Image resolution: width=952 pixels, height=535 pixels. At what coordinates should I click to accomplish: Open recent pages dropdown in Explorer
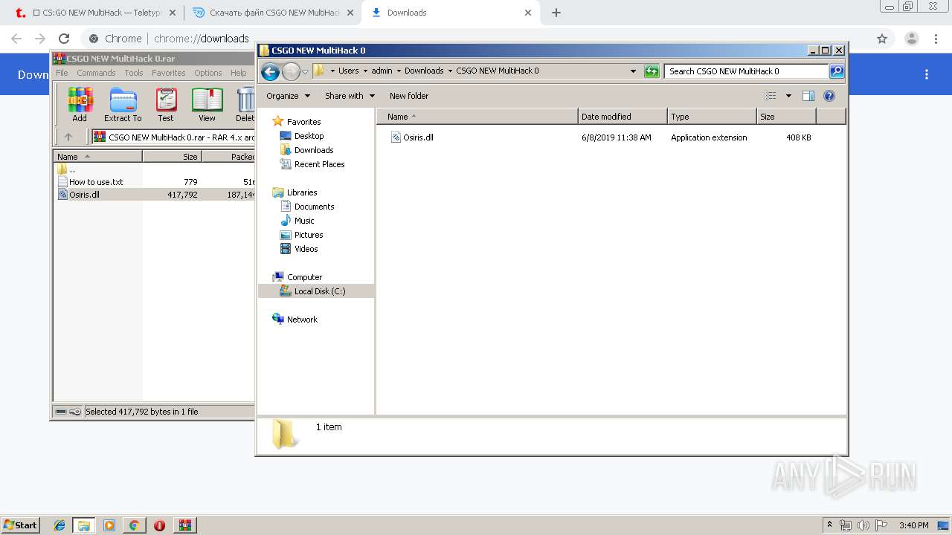point(305,72)
